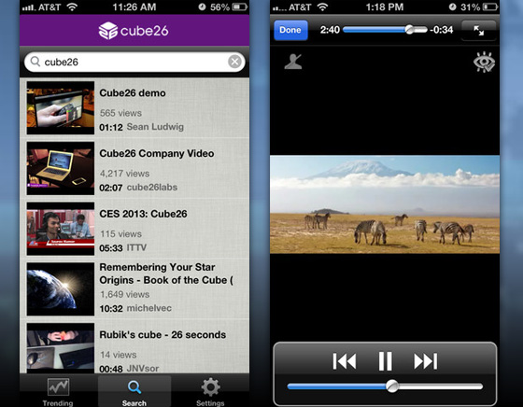The image size is (523, 407).
Task: Tap the face detection person icon
Action: 293,62
